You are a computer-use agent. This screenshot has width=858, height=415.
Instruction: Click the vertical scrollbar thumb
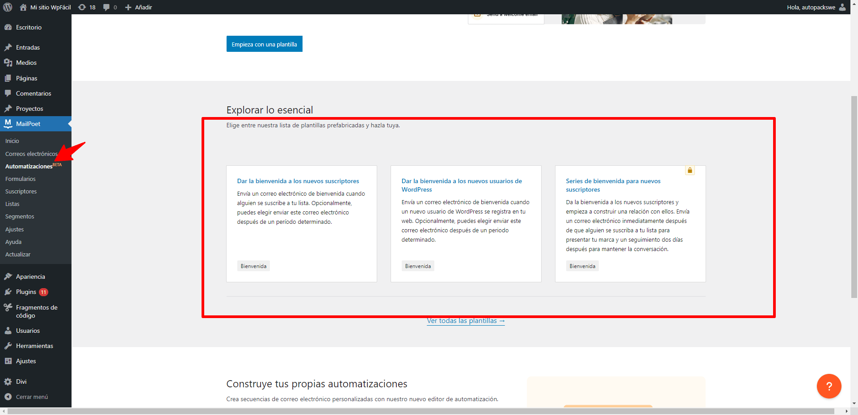pos(854,197)
